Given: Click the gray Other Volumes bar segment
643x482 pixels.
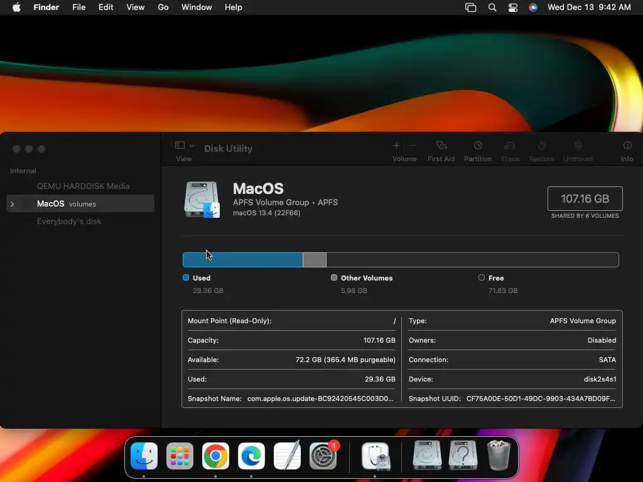Looking at the screenshot, I should pyautogui.click(x=315, y=260).
